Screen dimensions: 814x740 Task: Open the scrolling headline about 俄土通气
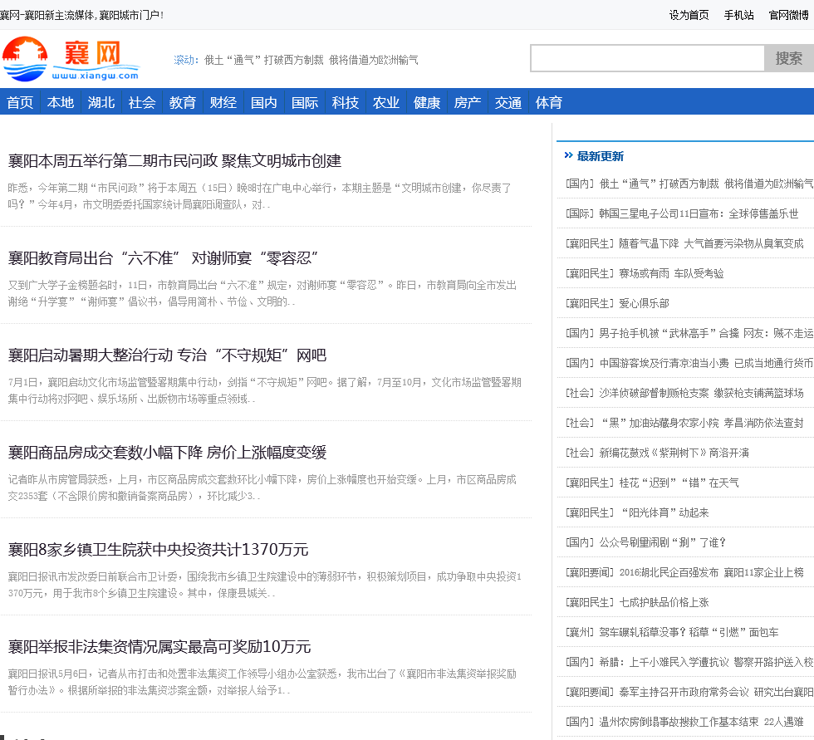[x=311, y=60]
